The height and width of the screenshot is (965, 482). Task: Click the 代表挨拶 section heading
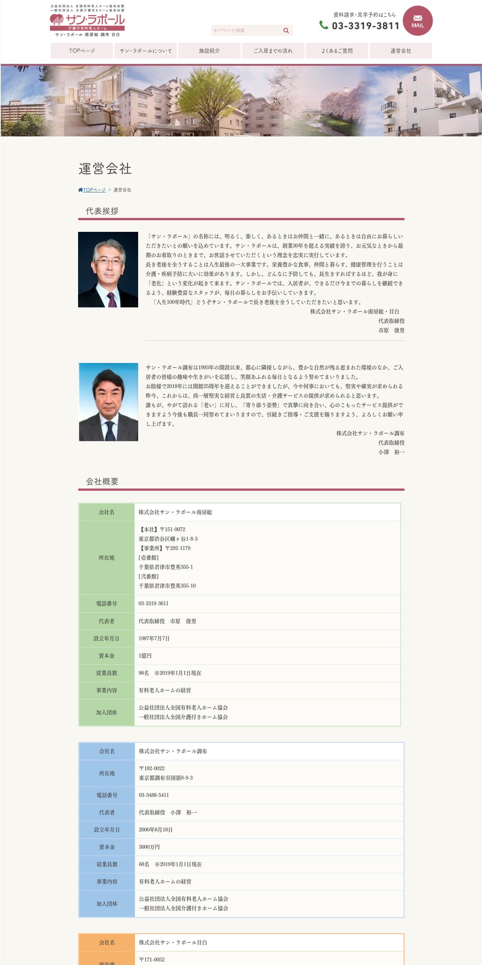102,211
